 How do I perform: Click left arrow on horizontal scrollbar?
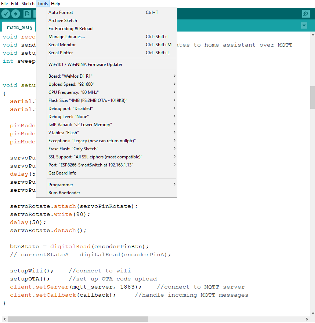(5, 319)
